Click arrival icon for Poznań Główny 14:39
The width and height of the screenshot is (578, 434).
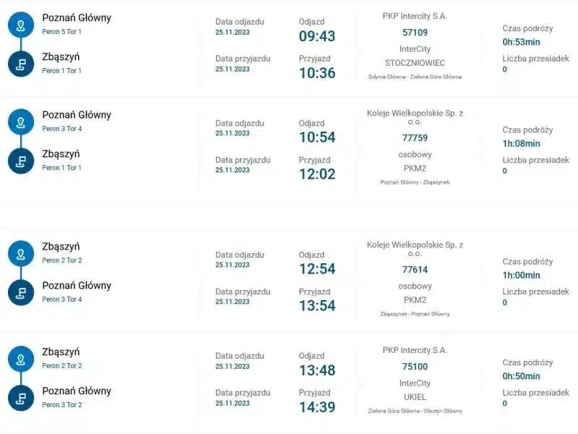(21, 398)
